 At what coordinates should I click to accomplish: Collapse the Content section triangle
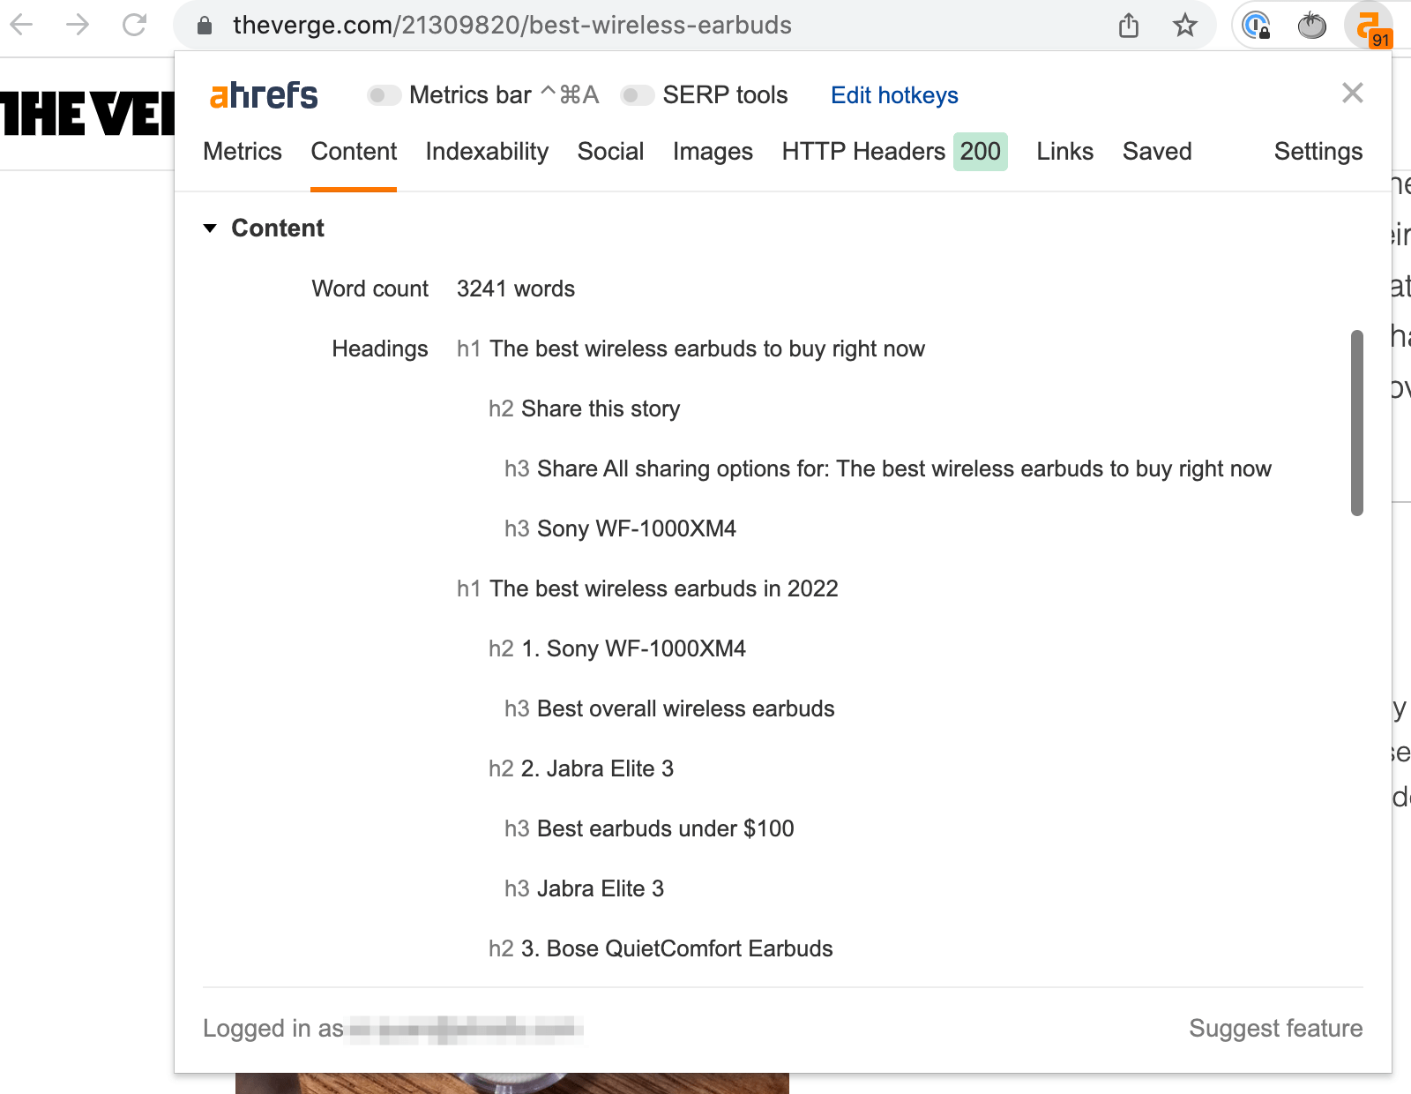[210, 229]
